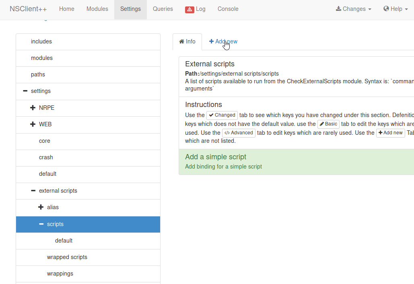The height and width of the screenshot is (284, 414).
Task: Click the NSClient++ brand link
Action: click(x=28, y=9)
